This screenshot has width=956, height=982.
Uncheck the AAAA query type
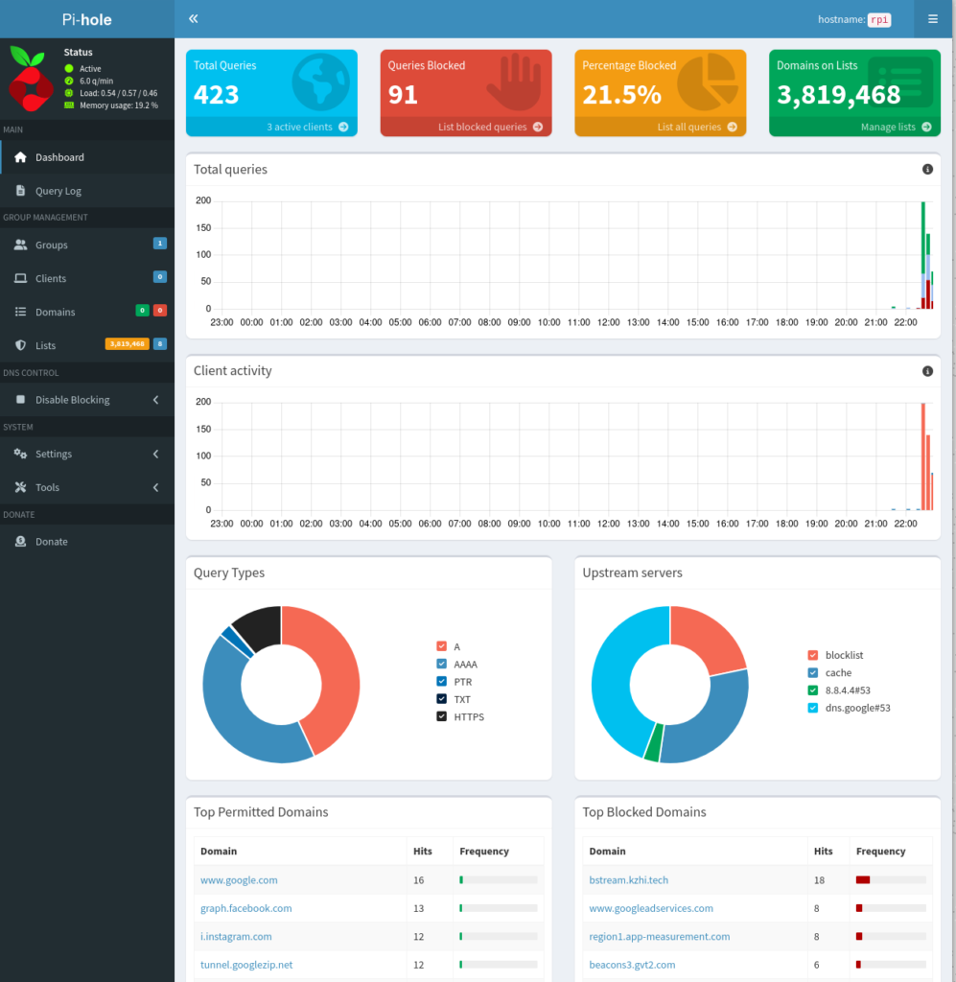[x=439, y=664]
